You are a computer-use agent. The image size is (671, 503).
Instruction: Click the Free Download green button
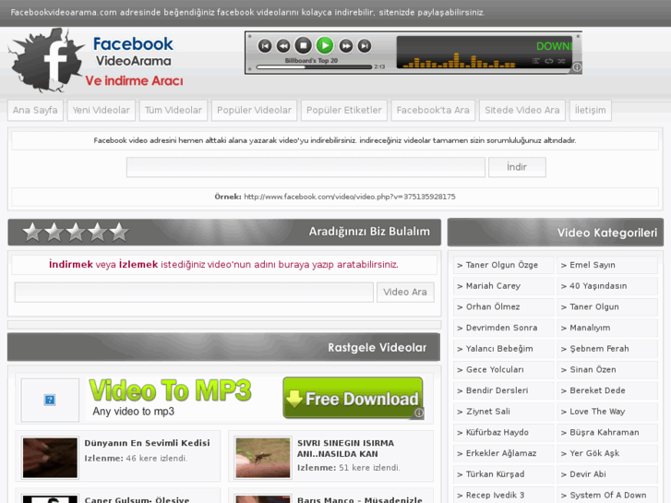(x=353, y=398)
